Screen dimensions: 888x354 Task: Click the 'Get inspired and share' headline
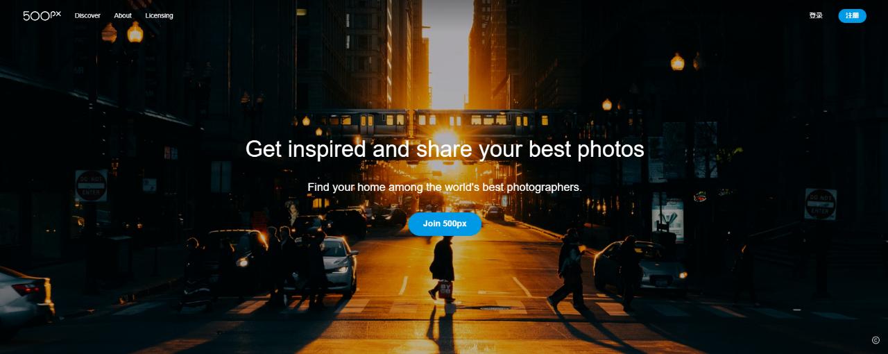(x=445, y=149)
